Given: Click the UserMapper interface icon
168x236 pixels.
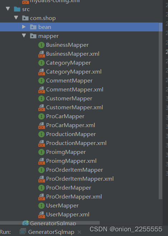Looking at the screenshot, I should click(41, 206).
